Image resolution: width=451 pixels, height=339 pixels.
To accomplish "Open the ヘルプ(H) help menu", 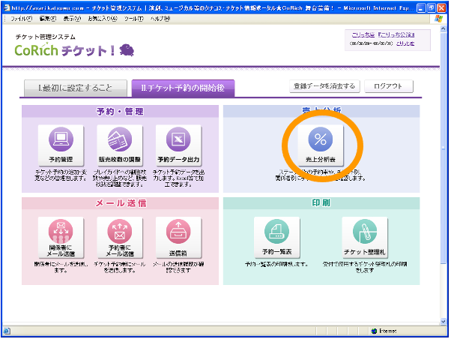I will coord(160,18).
